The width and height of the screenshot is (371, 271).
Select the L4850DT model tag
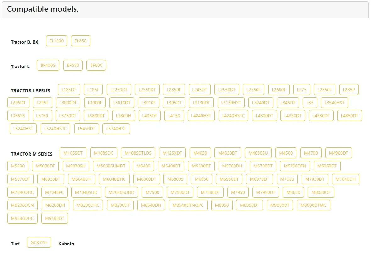click(x=350, y=116)
